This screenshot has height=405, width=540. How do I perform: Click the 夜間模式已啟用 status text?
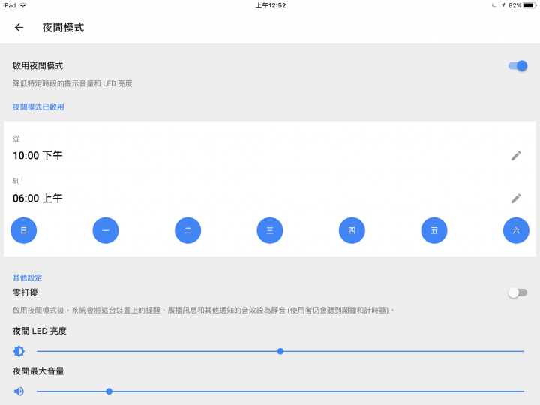pyautogui.click(x=38, y=107)
